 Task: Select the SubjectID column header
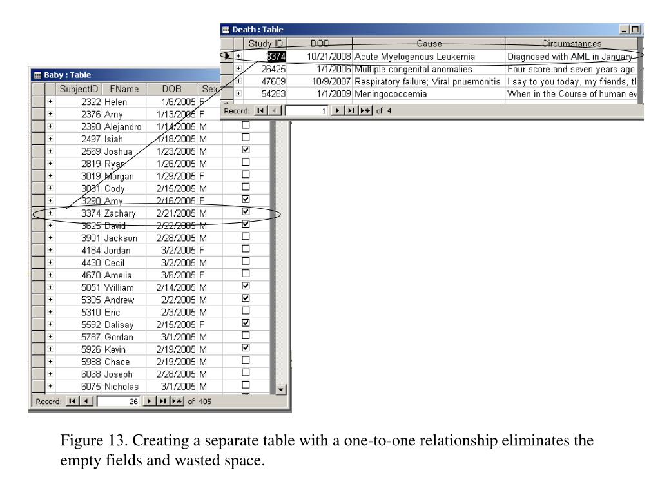(79, 89)
